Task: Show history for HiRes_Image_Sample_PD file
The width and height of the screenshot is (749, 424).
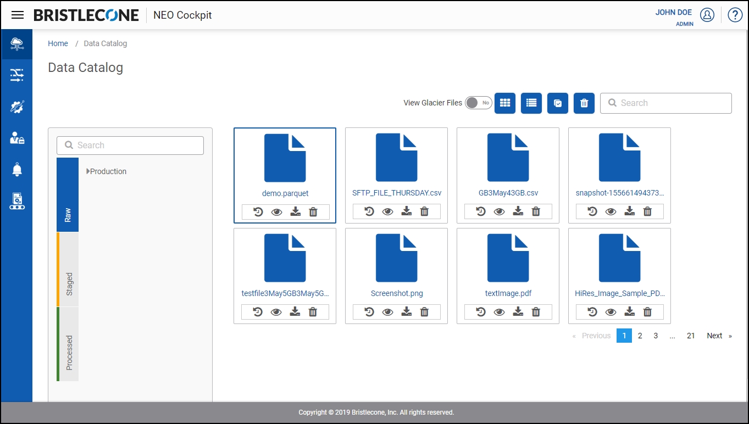Action: coord(592,312)
